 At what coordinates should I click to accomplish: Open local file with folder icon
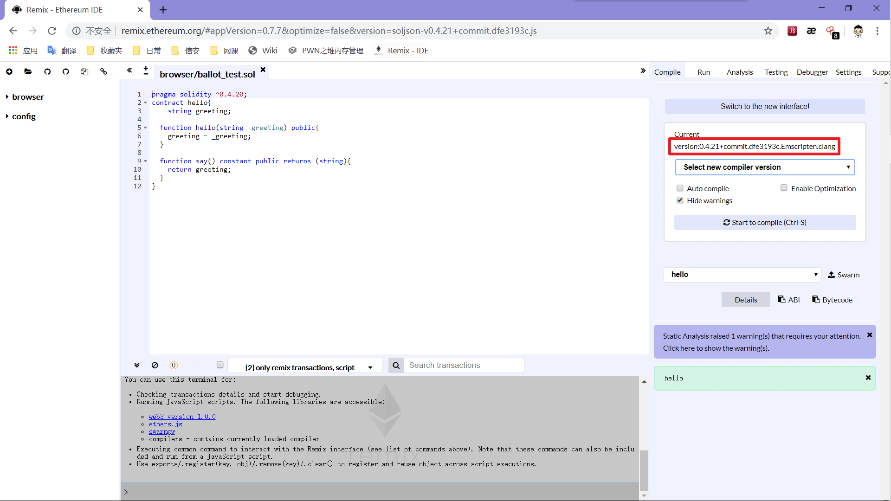[x=28, y=71]
